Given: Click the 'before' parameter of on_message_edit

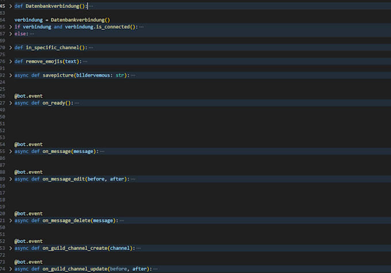Looking at the screenshot, I should point(96,179).
